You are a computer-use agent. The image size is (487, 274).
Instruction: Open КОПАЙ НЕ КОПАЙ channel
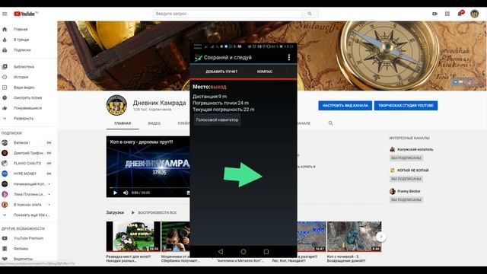[x=412, y=170]
